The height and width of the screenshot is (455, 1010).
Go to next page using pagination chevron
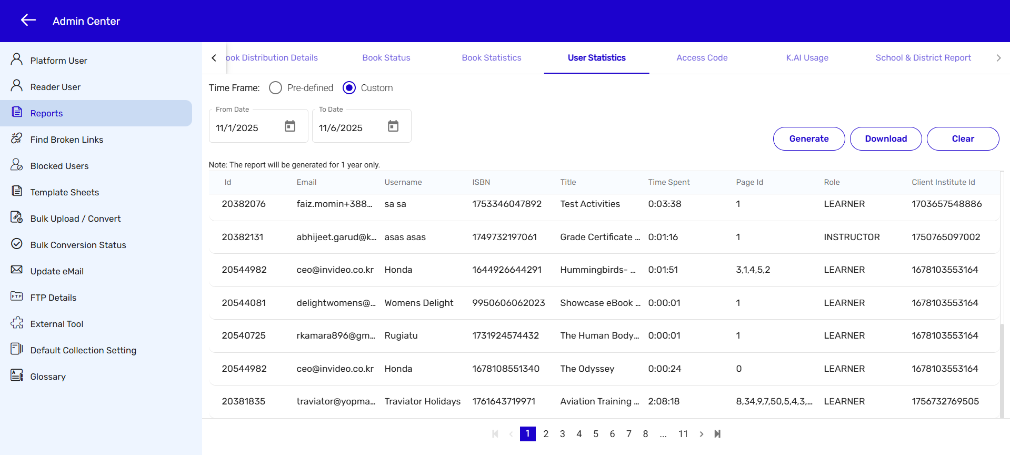tap(701, 434)
